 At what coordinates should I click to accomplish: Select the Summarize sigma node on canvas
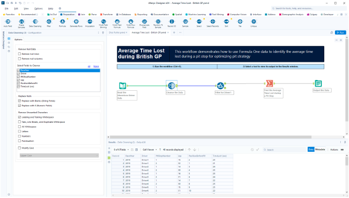[270, 83]
